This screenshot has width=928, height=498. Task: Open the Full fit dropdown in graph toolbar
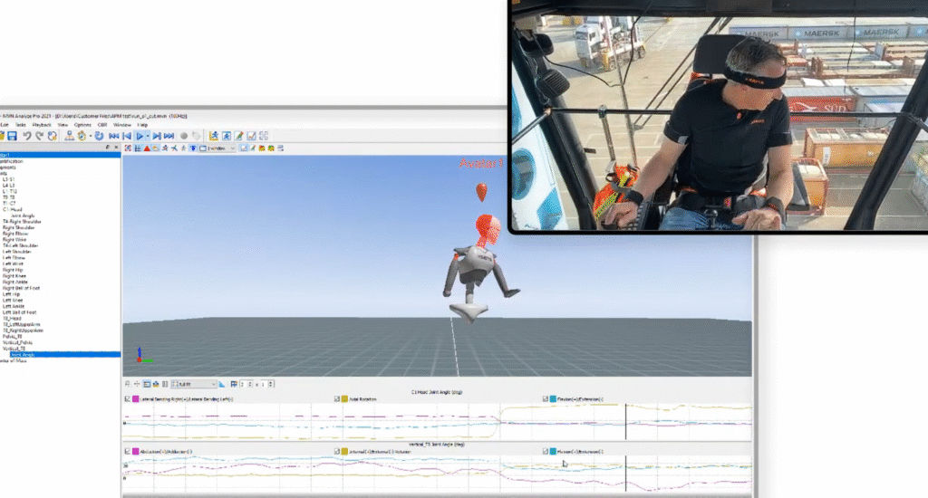pos(214,384)
